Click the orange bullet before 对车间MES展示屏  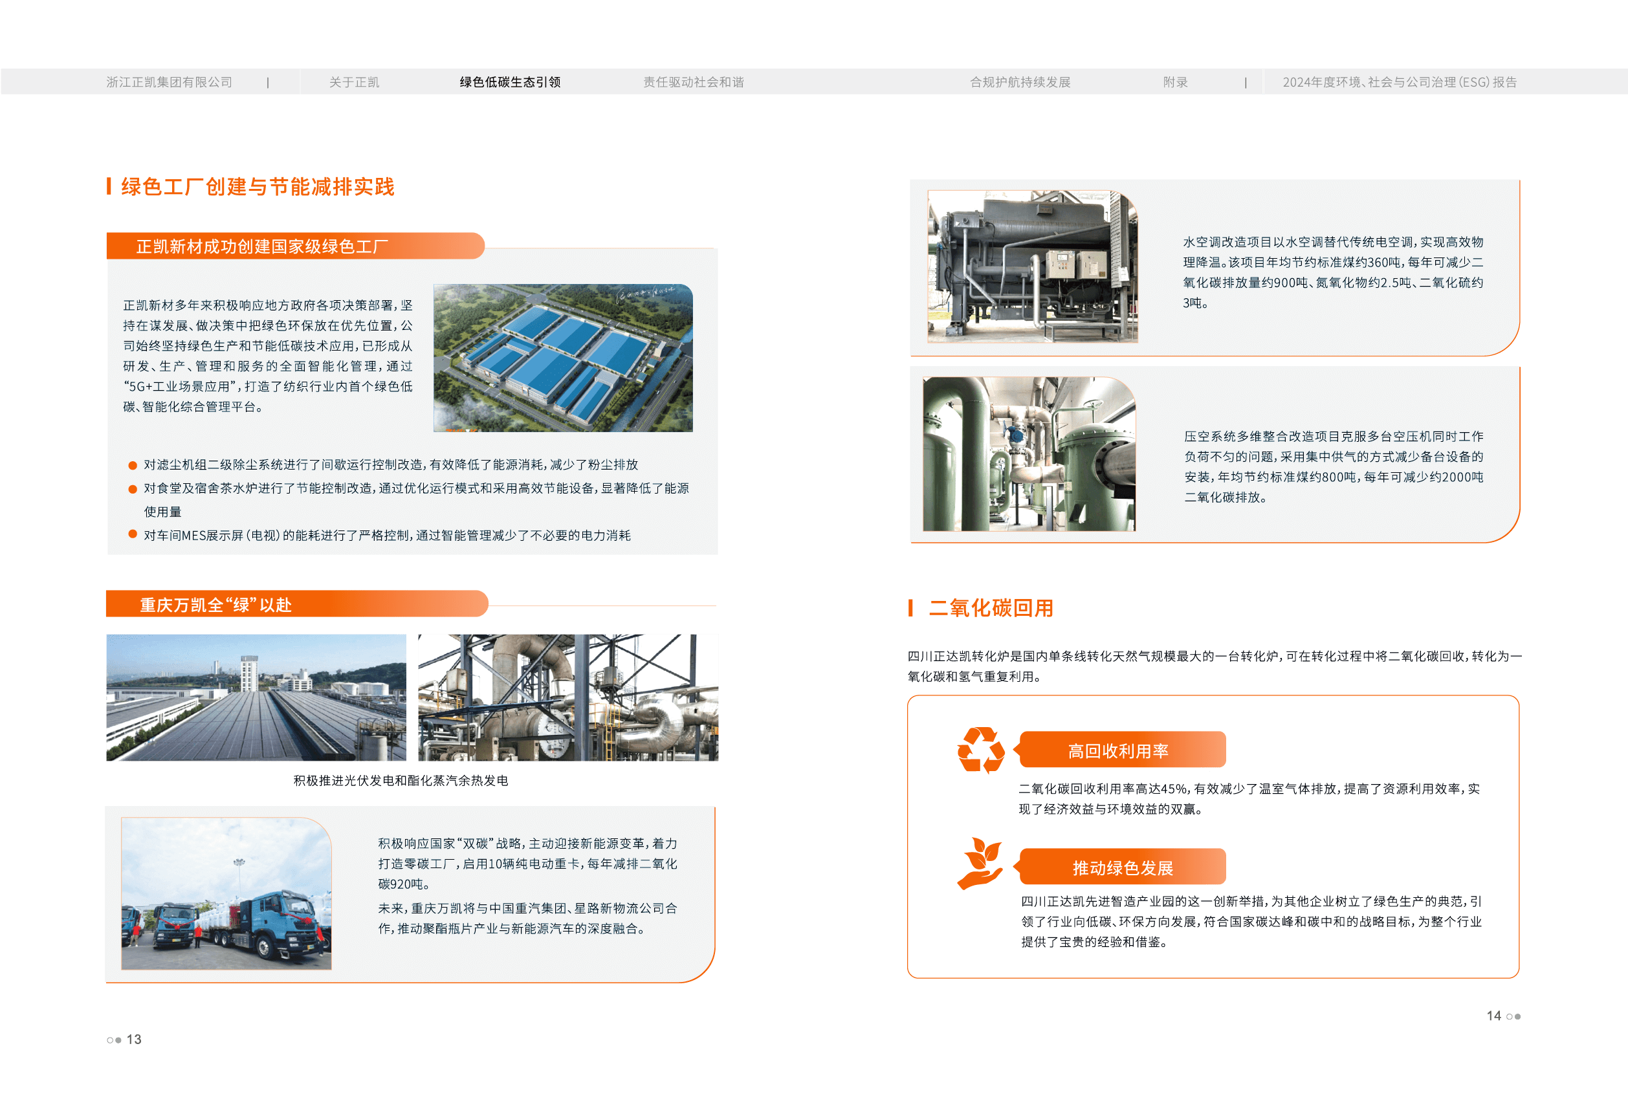tap(133, 534)
